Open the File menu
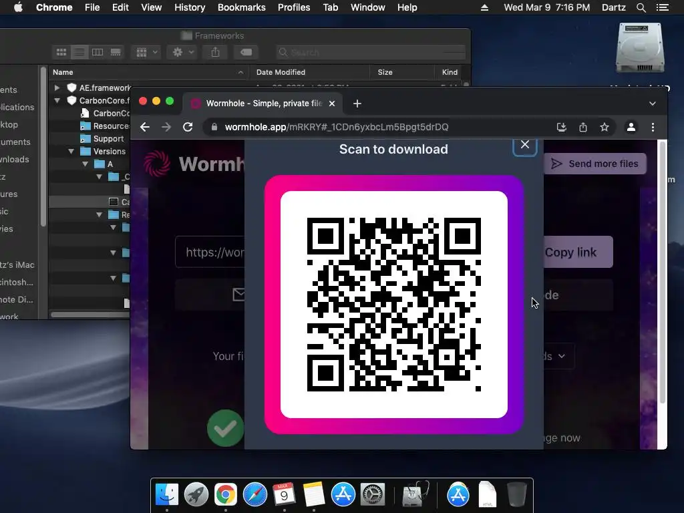Image resolution: width=684 pixels, height=513 pixels. 92,7
